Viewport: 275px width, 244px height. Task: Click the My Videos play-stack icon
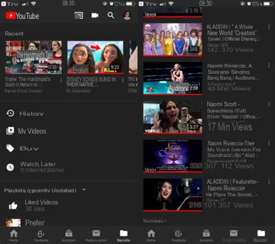pos(10,131)
